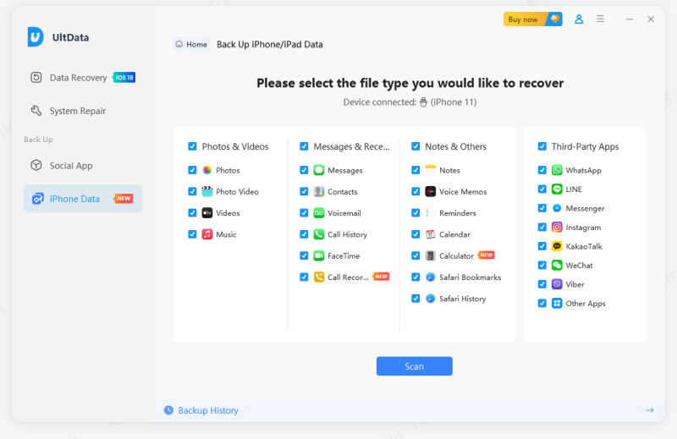Toggle the Voice Memos checkbox
677x439 pixels.
click(416, 191)
